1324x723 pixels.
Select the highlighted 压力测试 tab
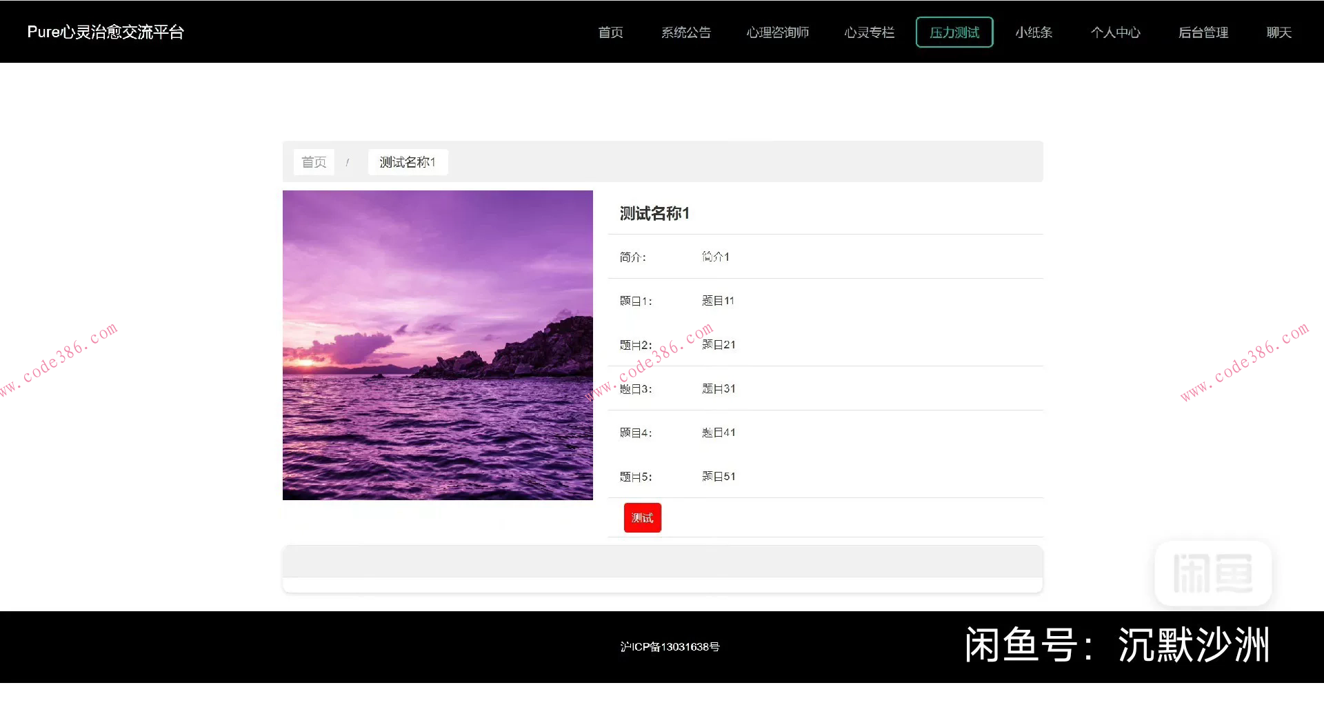[954, 32]
